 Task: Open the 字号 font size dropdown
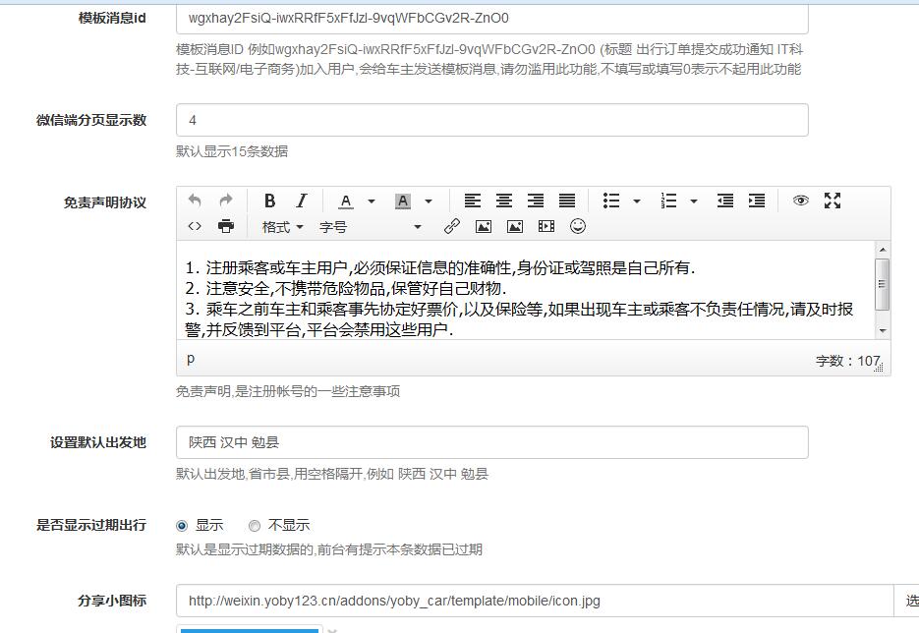[371, 227]
